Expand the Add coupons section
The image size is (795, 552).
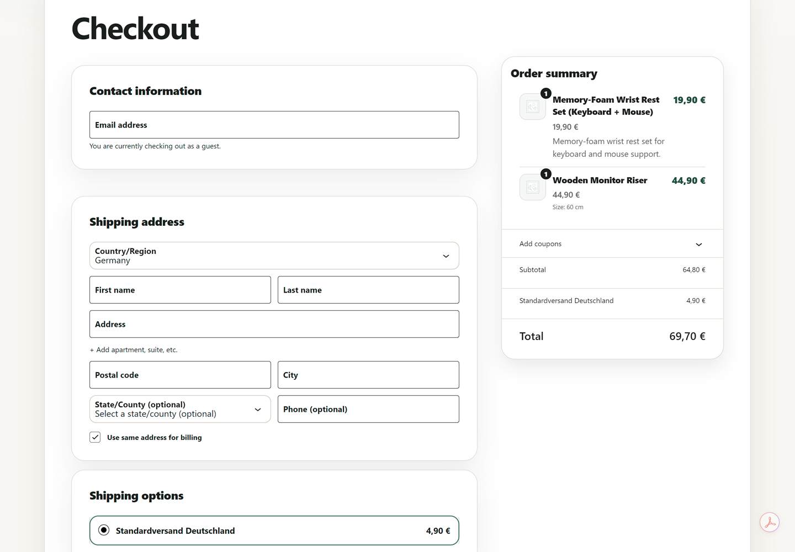612,243
